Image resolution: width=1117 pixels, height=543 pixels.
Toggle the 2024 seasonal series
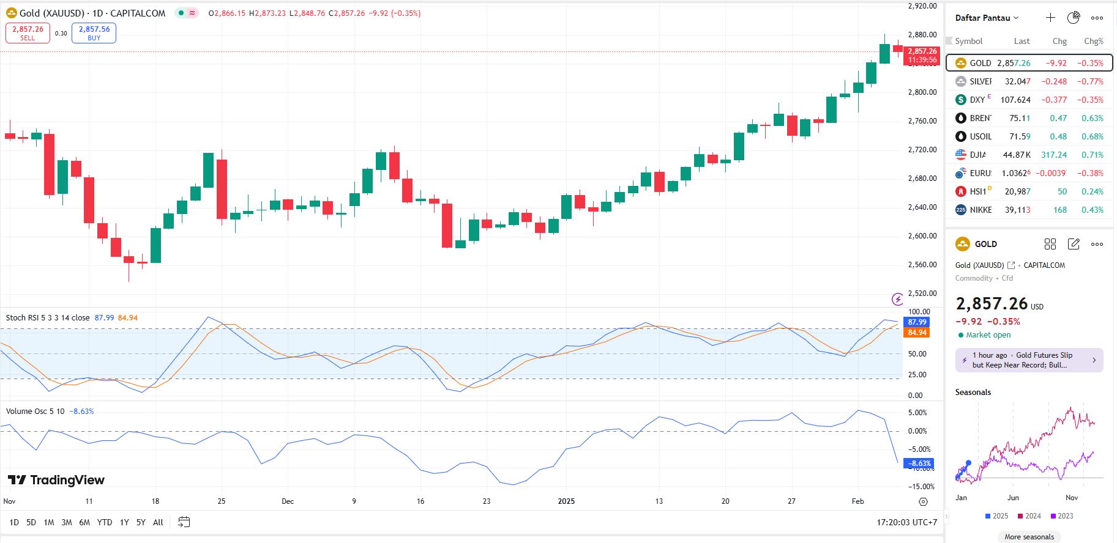pyautogui.click(x=1029, y=516)
